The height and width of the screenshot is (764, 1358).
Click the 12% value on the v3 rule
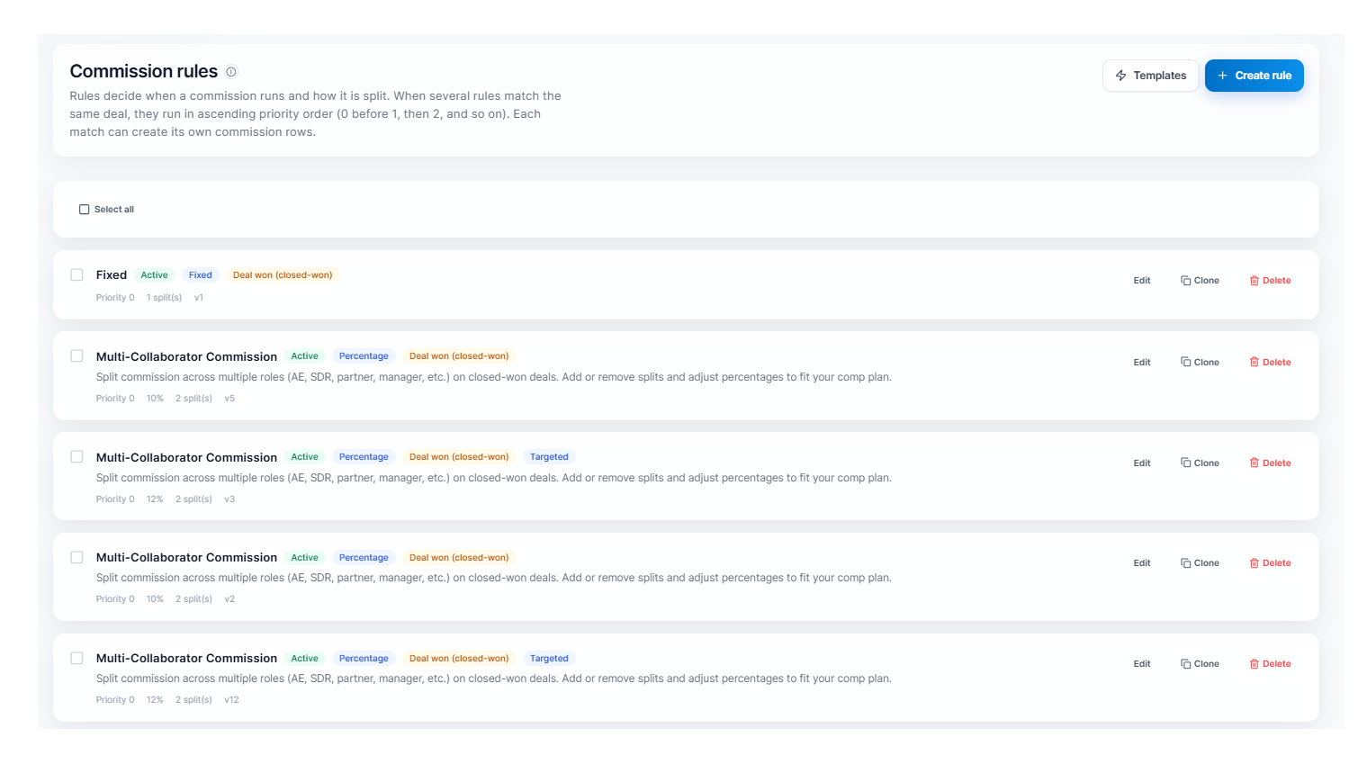click(x=155, y=499)
